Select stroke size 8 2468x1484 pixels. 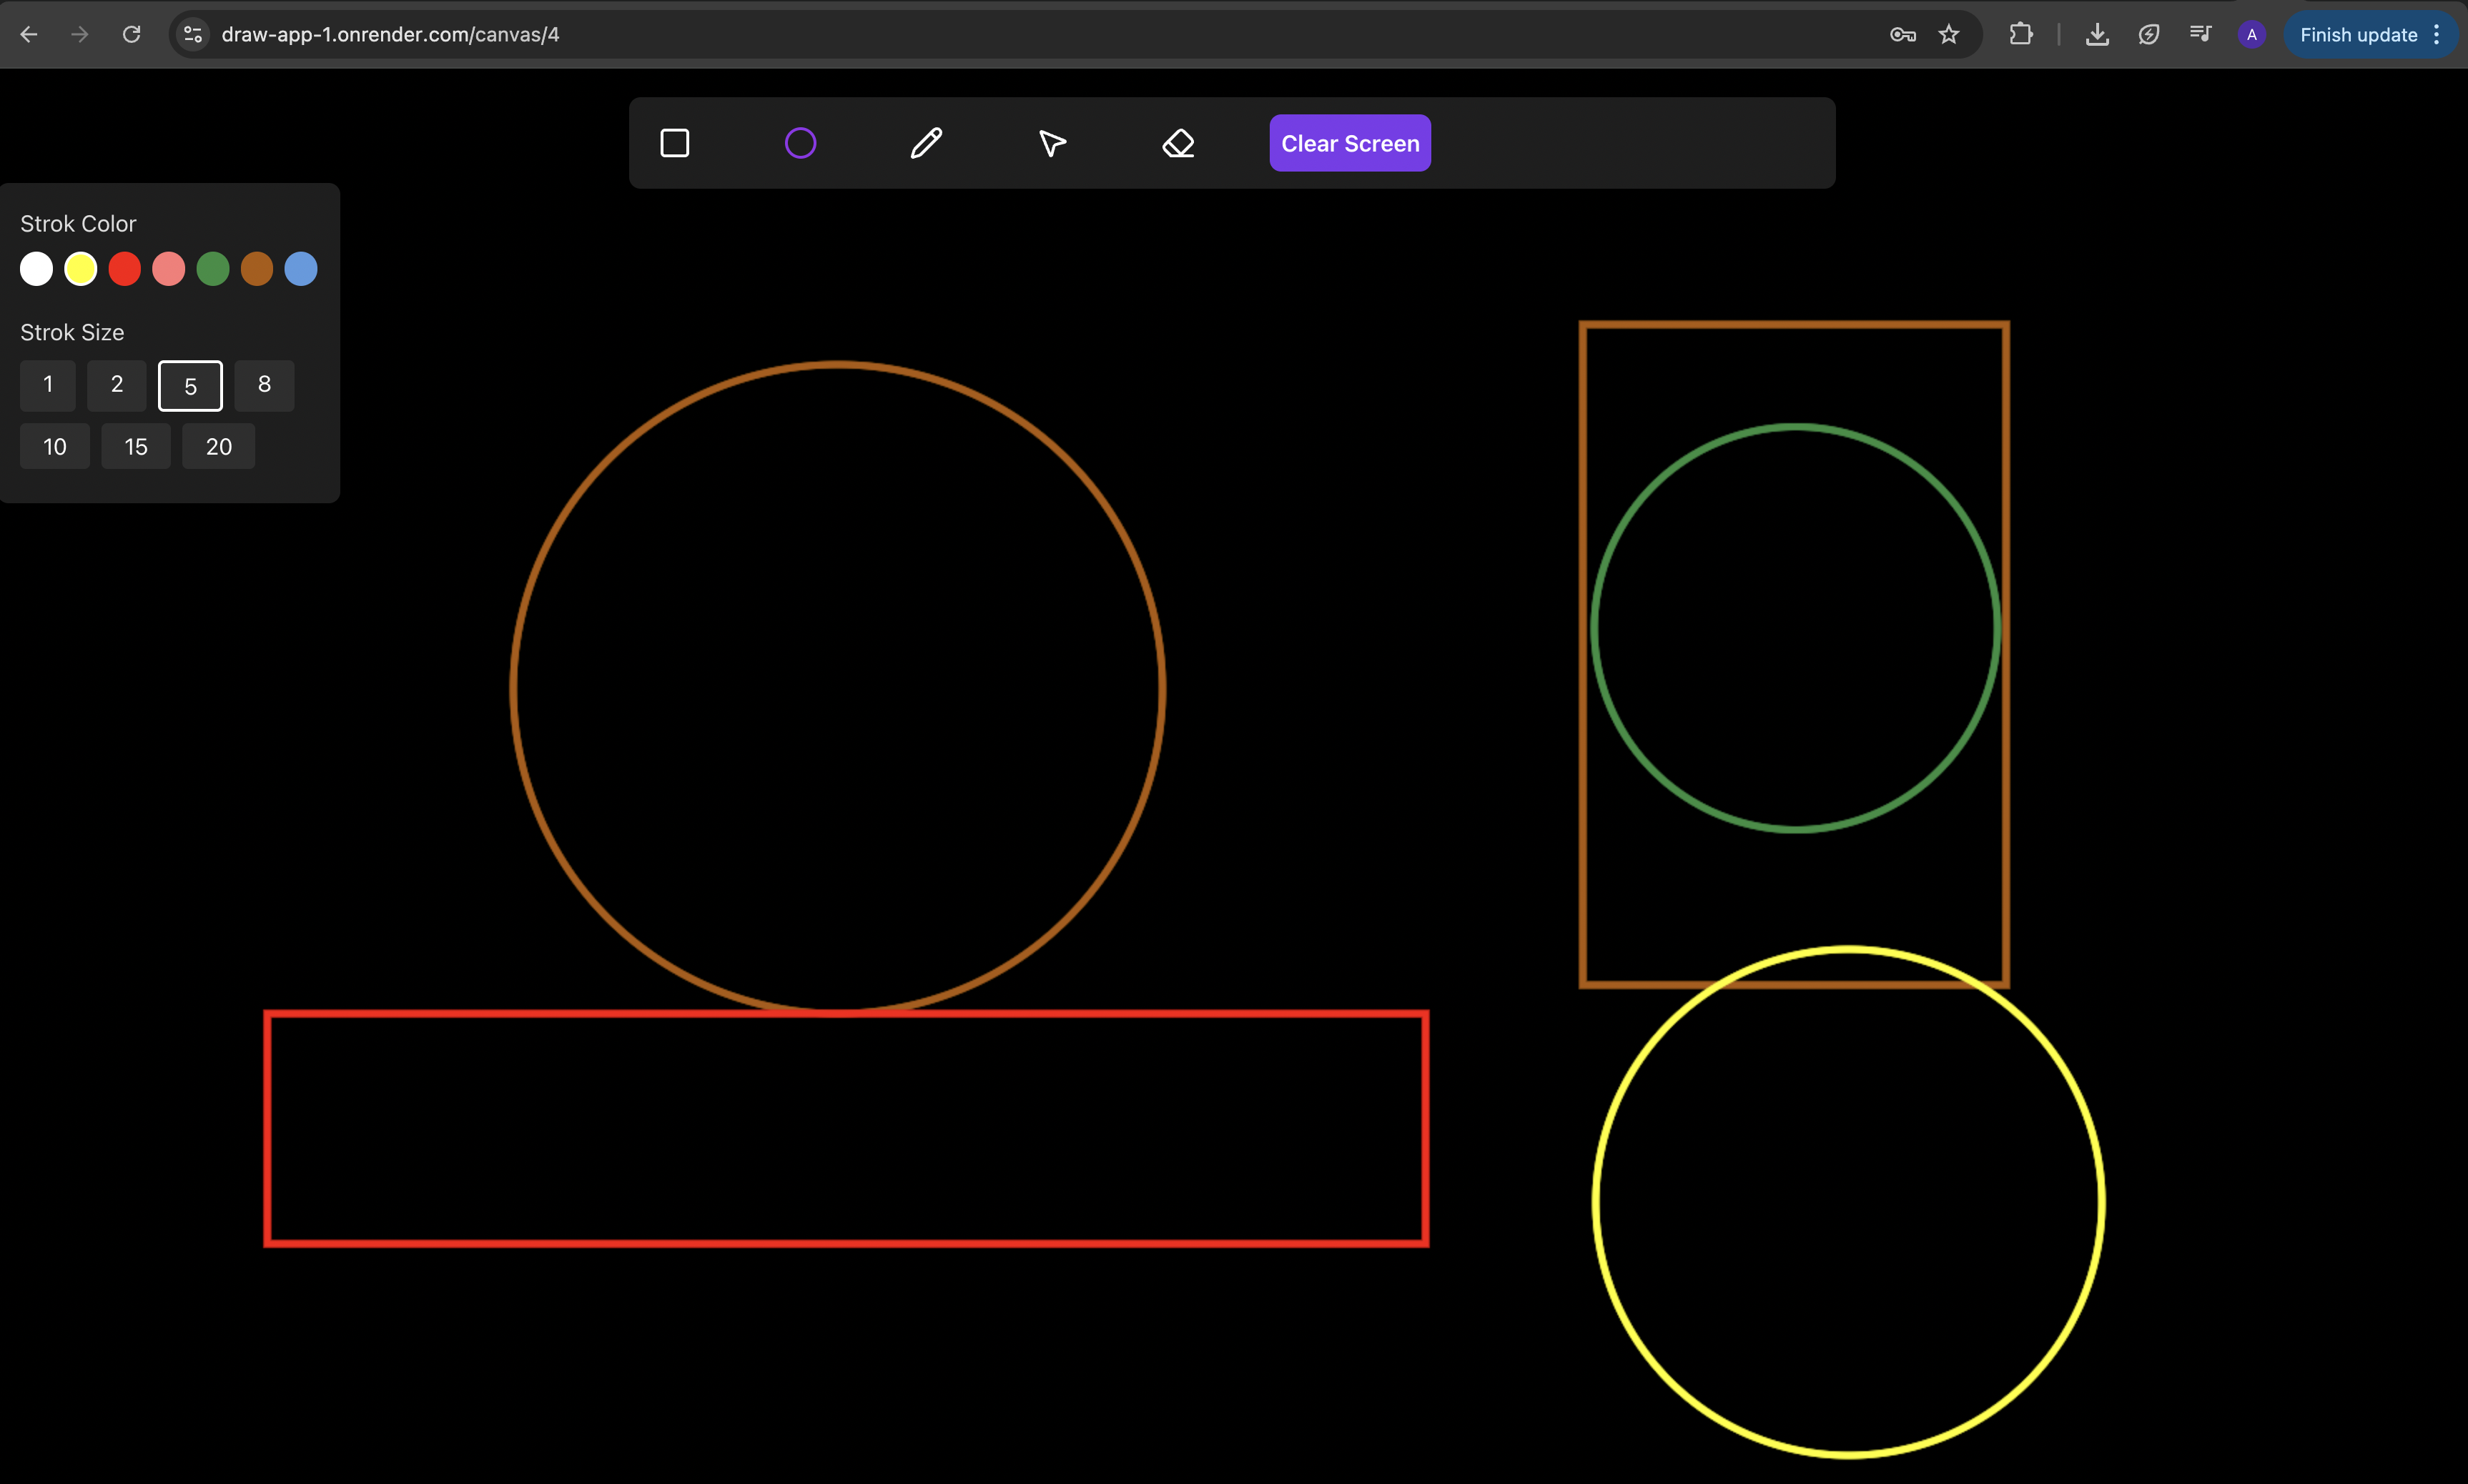263,384
